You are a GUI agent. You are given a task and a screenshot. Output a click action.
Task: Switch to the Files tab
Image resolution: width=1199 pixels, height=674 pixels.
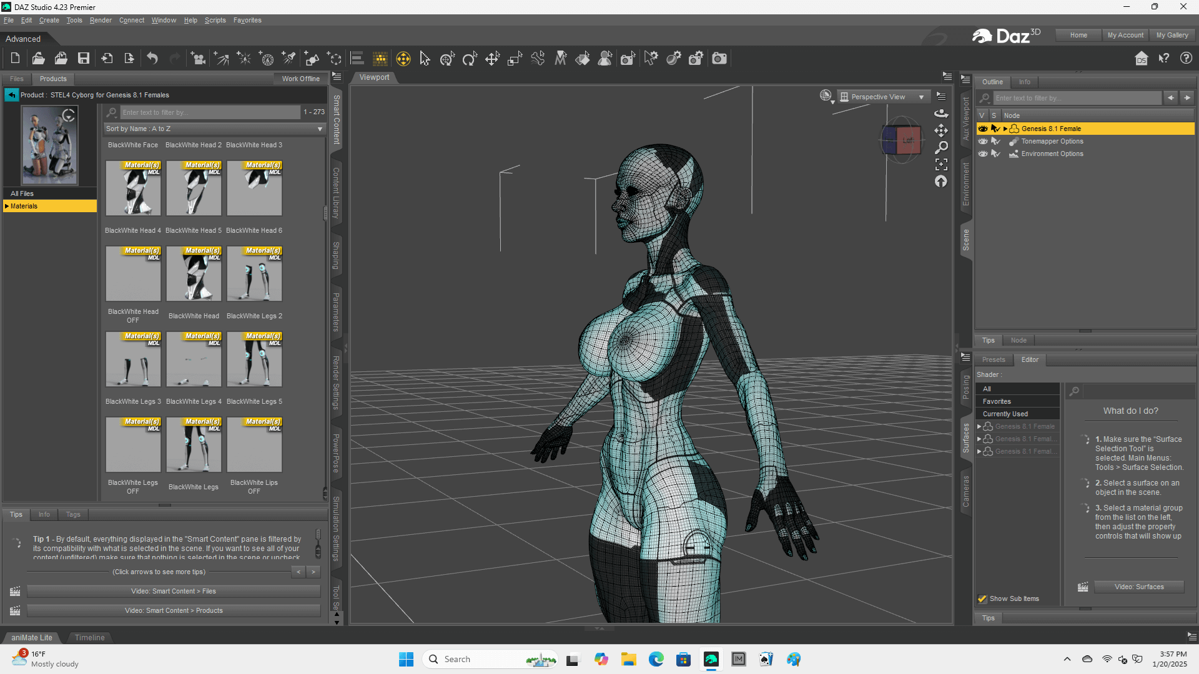17,79
